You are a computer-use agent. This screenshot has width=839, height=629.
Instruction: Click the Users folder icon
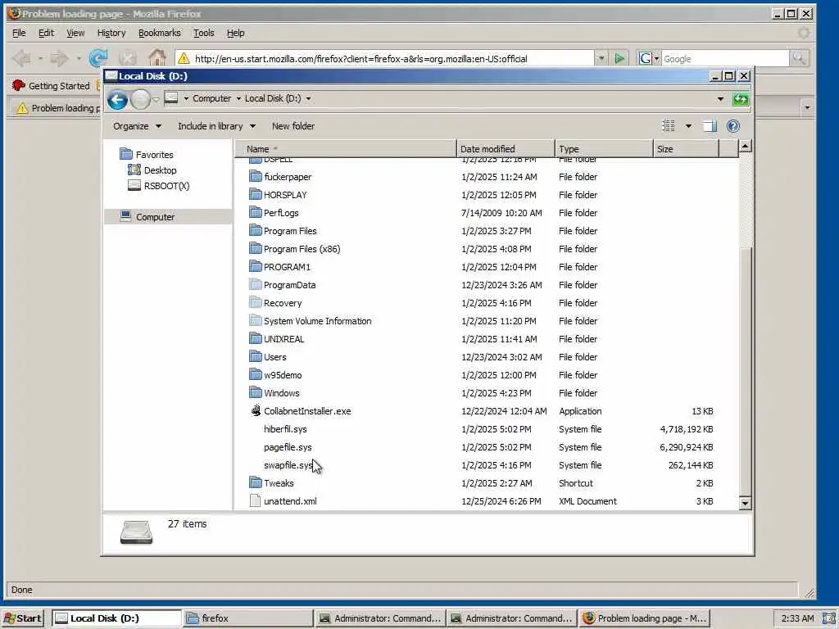(256, 357)
